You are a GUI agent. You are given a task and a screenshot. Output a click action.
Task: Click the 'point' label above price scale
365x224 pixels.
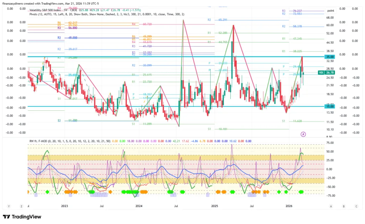[330, 11]
